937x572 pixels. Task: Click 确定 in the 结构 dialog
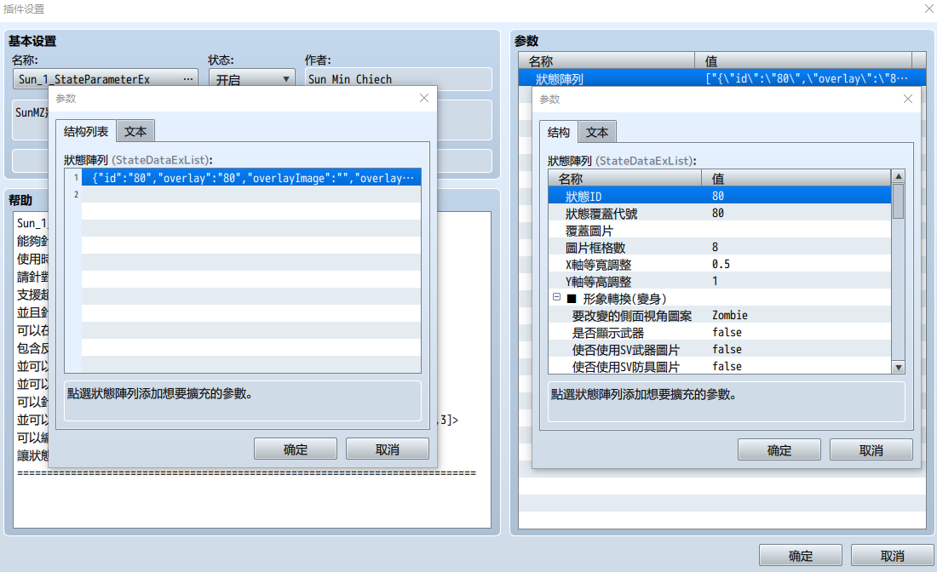[779, 449]
